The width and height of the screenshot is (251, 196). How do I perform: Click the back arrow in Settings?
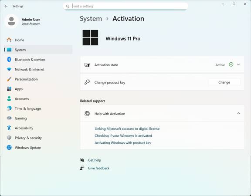(6, 6)
